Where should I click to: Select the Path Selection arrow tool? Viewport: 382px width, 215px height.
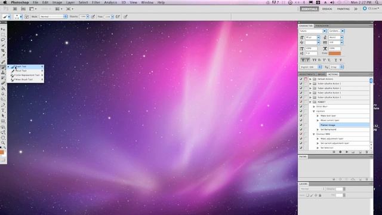click(x=3, y=115)
